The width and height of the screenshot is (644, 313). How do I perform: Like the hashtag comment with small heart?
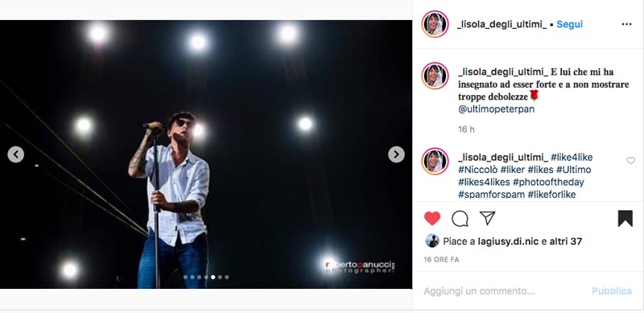click(x=631, y=161)
